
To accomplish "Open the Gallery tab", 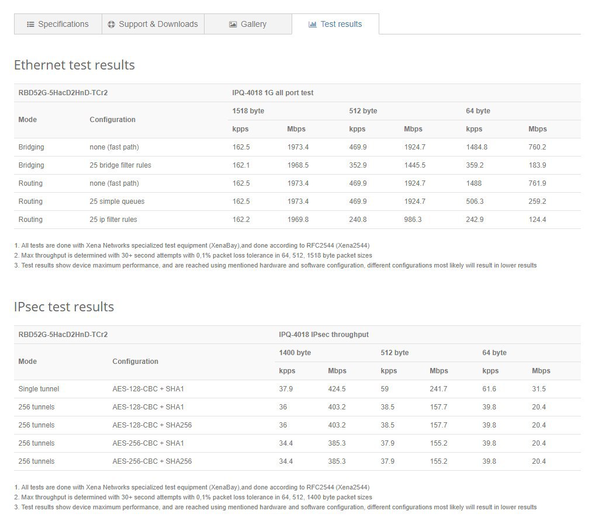I will (x=248, y=24).
